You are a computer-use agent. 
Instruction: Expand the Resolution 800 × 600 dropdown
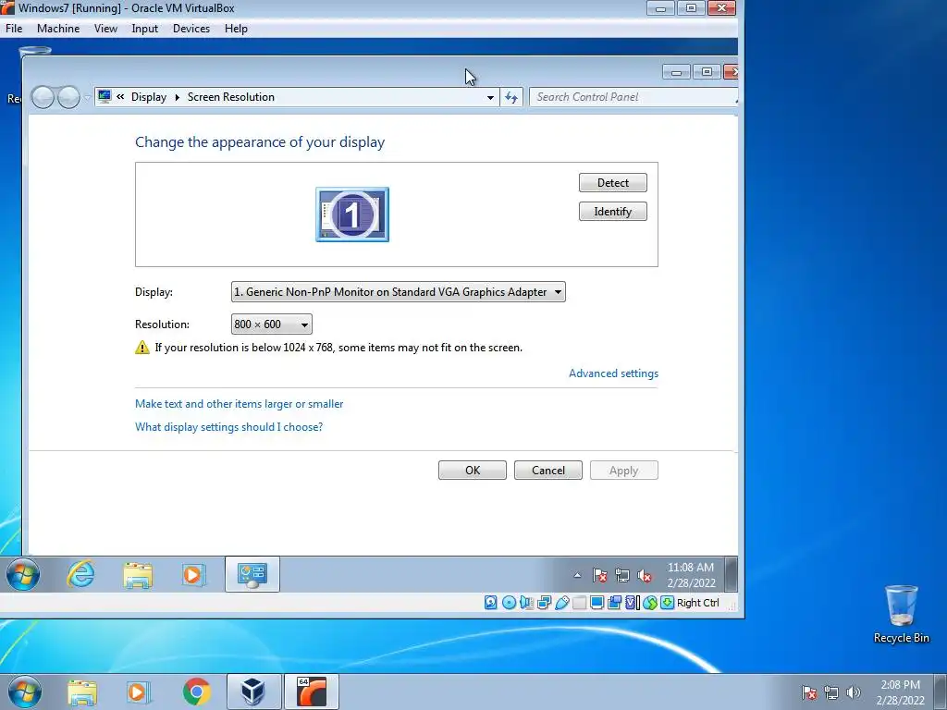271,324
